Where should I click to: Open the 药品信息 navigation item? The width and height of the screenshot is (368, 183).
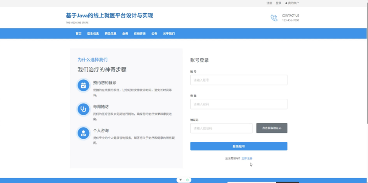point(110,34)
